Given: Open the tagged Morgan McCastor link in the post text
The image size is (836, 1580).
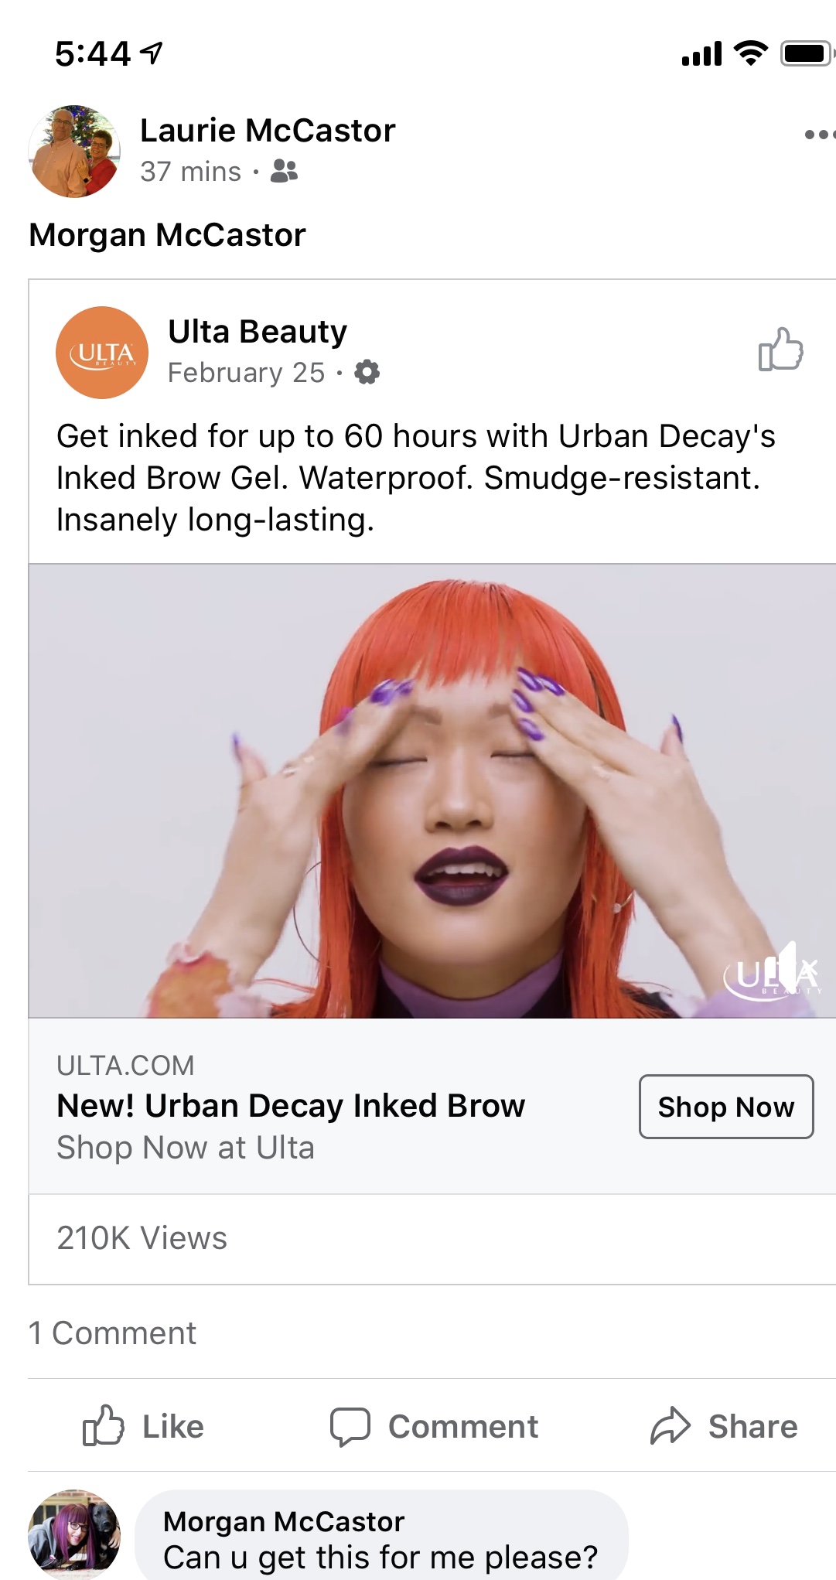Looking at the screenshot, I should 167,235.
